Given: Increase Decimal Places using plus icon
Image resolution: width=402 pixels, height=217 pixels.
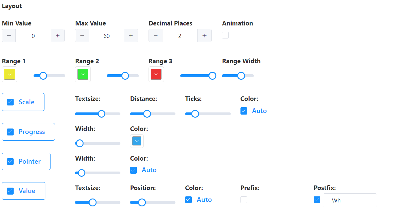Looking at the screenshot, I should 204,36.
